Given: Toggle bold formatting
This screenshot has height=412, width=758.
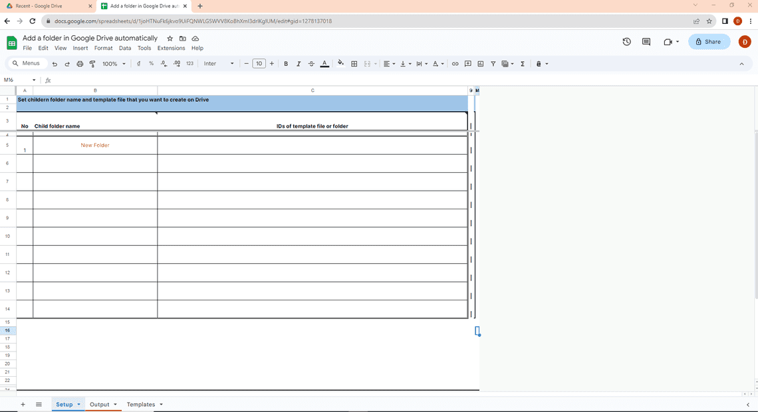Looking at the screenshot, I should coord(286,64).
